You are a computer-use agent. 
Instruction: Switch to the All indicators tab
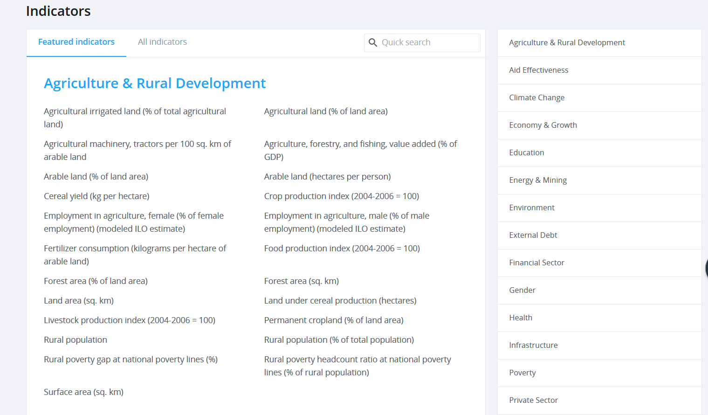(x=162, y=42)
